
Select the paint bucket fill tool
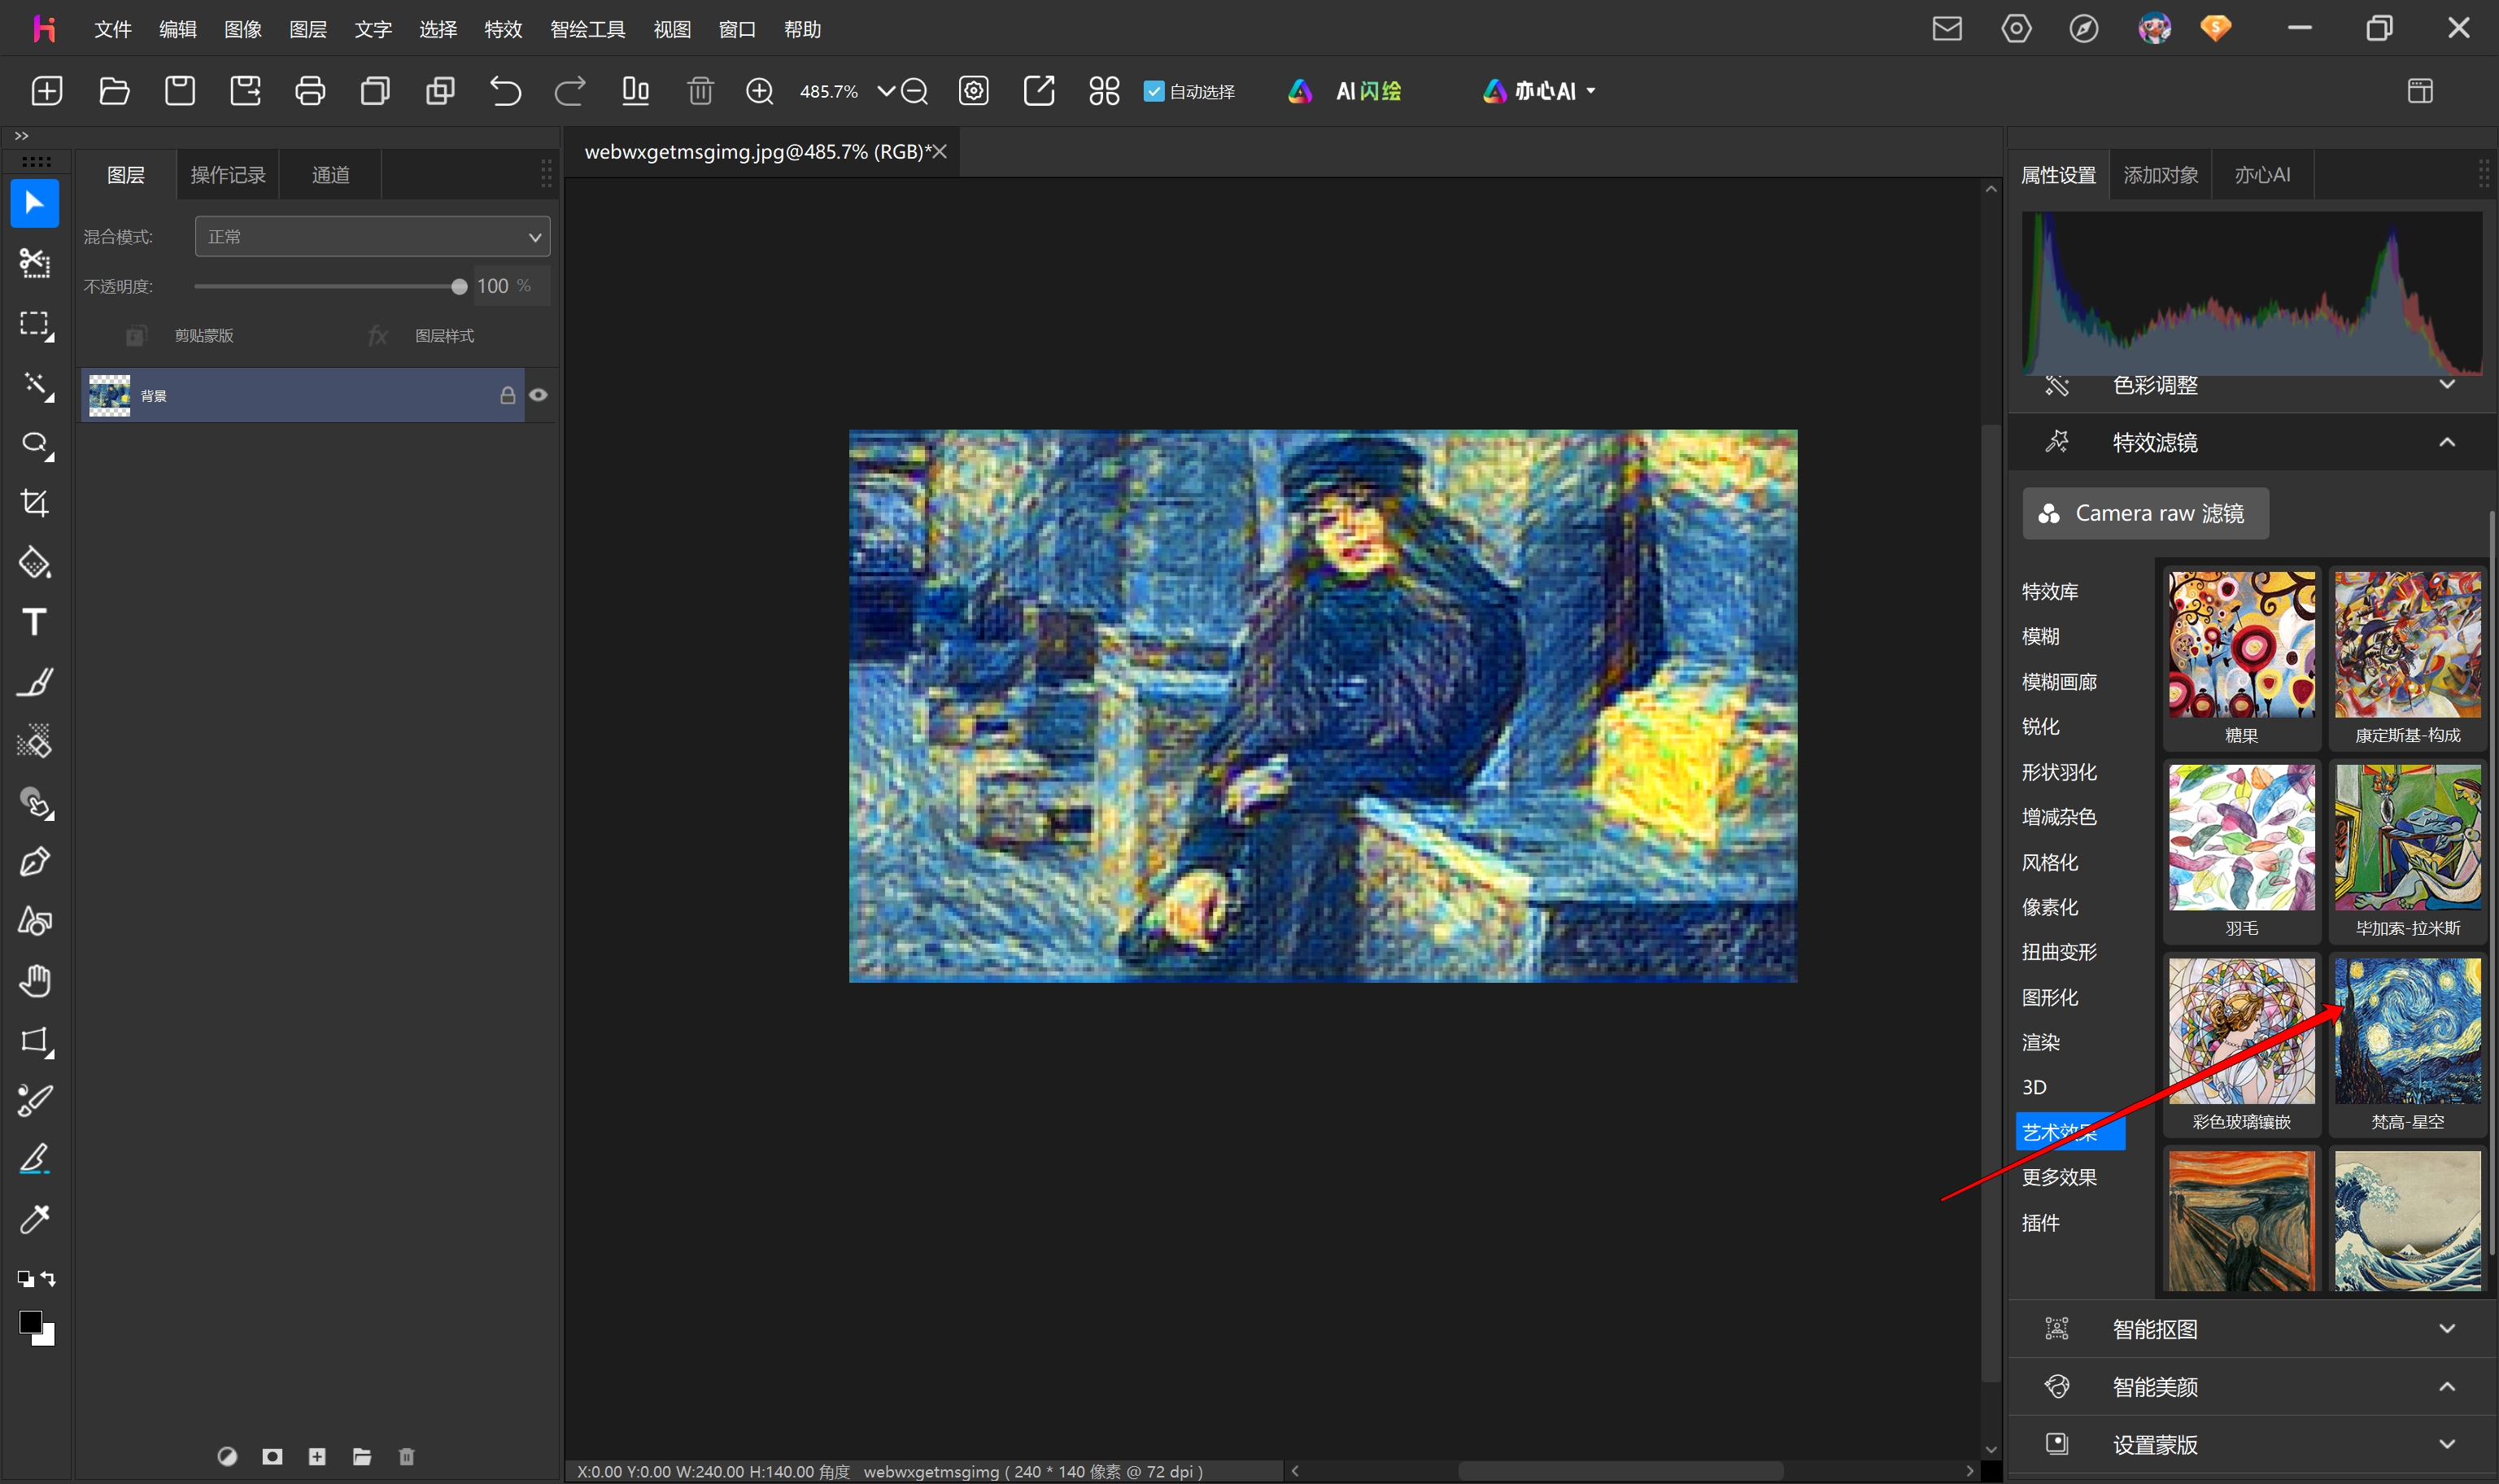pos(35,563)
